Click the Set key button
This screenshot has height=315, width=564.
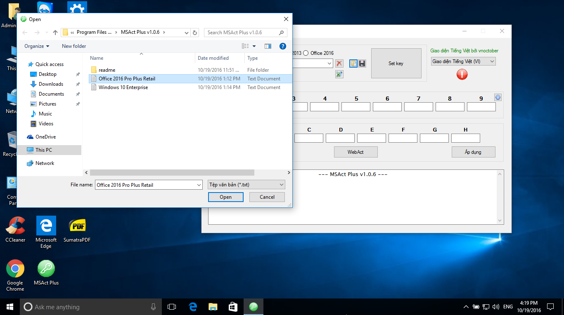tap(396, 63)
